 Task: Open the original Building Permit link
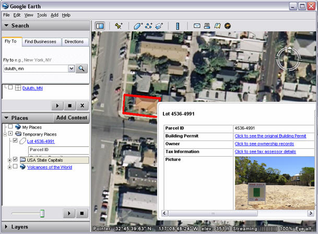pos(270,136)
